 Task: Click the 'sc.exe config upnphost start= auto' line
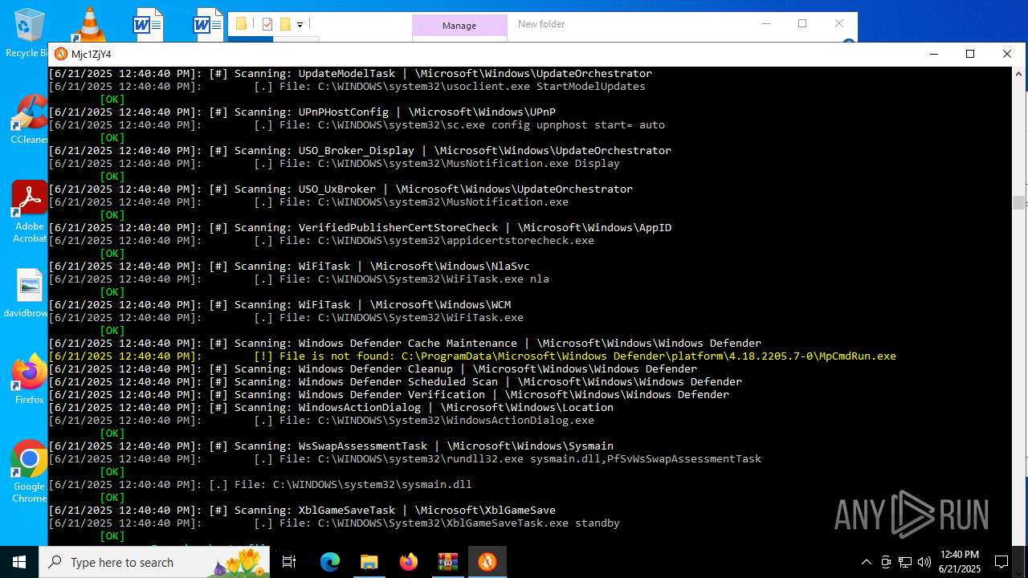(x=357, y=124)
